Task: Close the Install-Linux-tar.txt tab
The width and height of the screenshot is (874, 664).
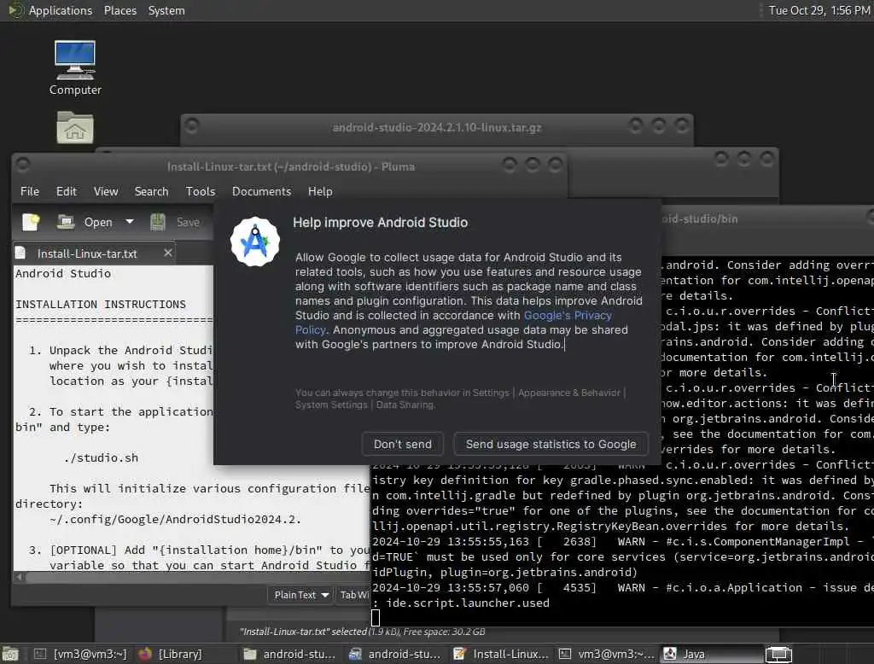Action: [168, 253]
